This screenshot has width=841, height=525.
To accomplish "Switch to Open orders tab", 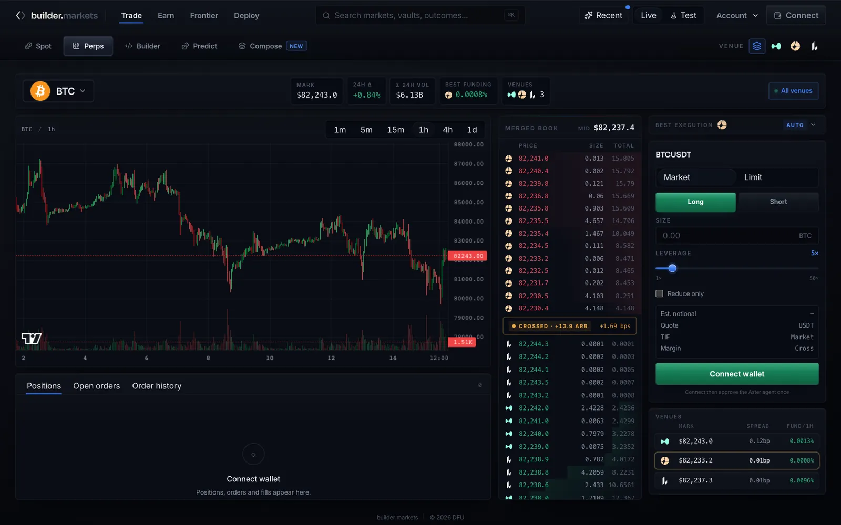I will pos(97,386).
